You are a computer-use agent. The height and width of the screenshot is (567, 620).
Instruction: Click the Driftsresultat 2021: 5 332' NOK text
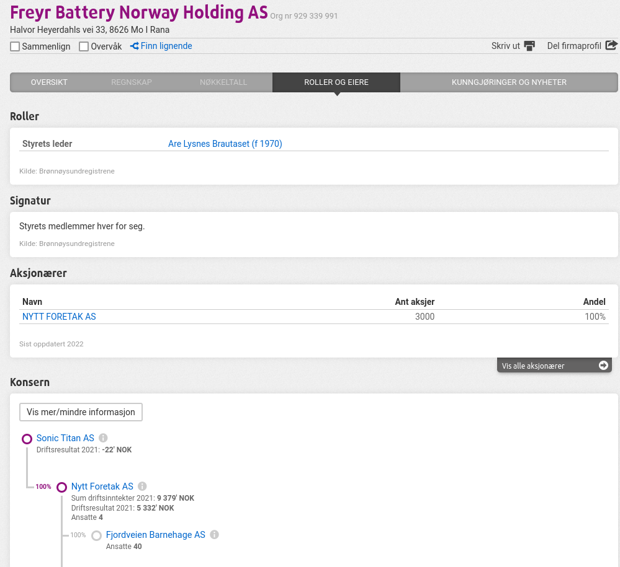(123, 508)
